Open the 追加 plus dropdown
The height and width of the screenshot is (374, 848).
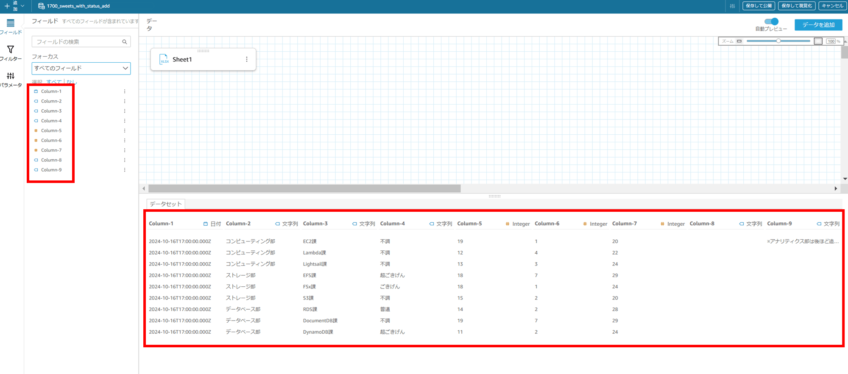14,6
